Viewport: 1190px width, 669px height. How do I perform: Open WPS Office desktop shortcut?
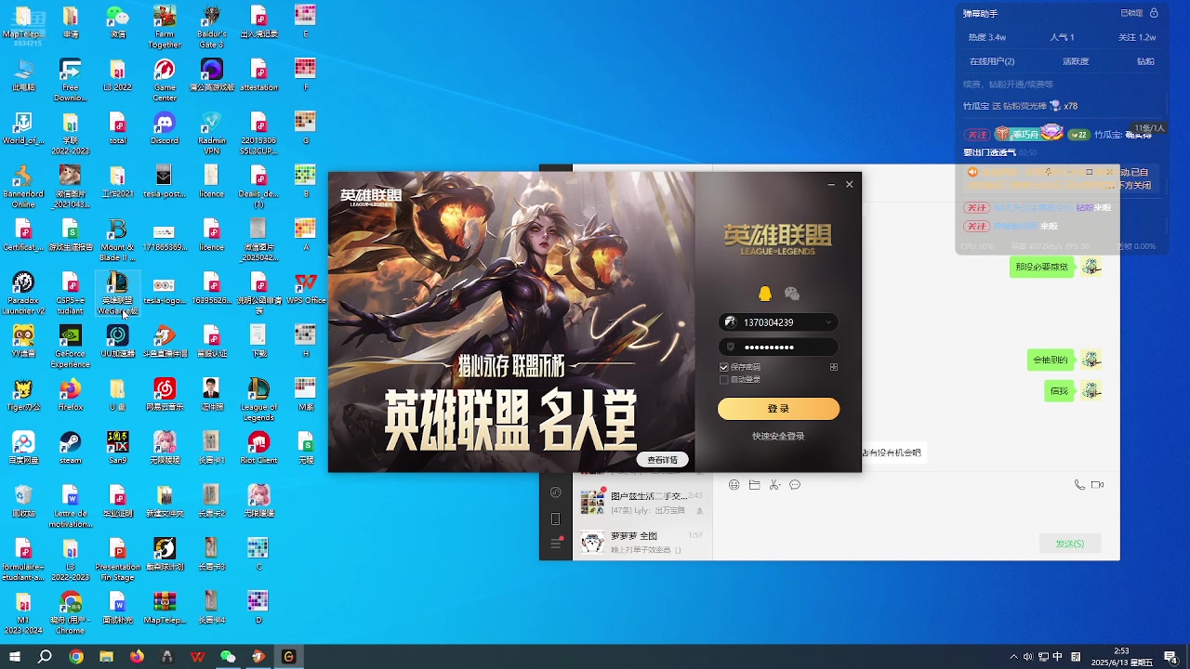[x=306, y=288]
